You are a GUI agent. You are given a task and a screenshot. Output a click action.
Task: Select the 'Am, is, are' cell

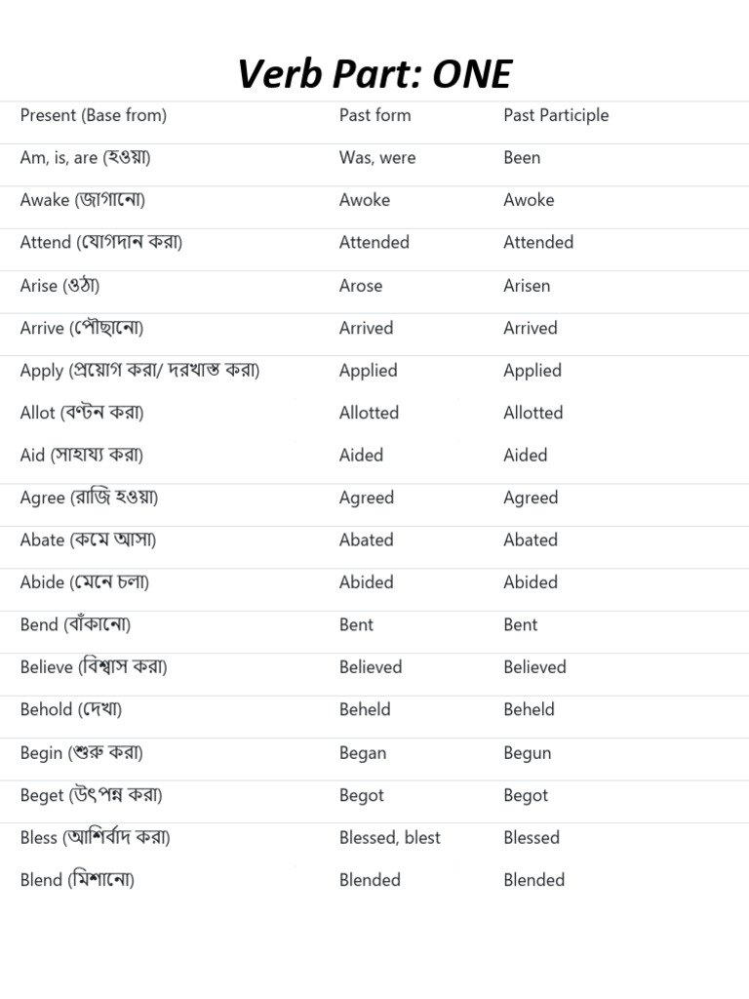pyautogui.click(x=85, y=158)
